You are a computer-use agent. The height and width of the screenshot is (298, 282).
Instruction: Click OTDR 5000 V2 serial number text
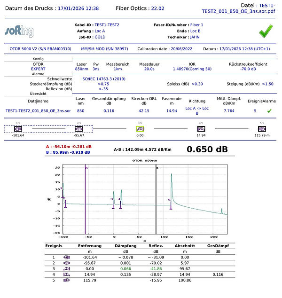[40, 49]
